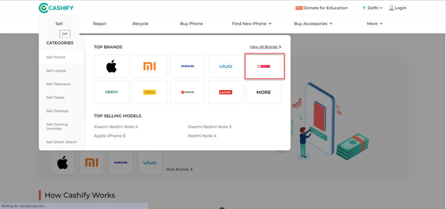Viewport: 446px width, 209px height.
Task: Open the Delhi city dropdown
Action: click(x=375, y=8)
